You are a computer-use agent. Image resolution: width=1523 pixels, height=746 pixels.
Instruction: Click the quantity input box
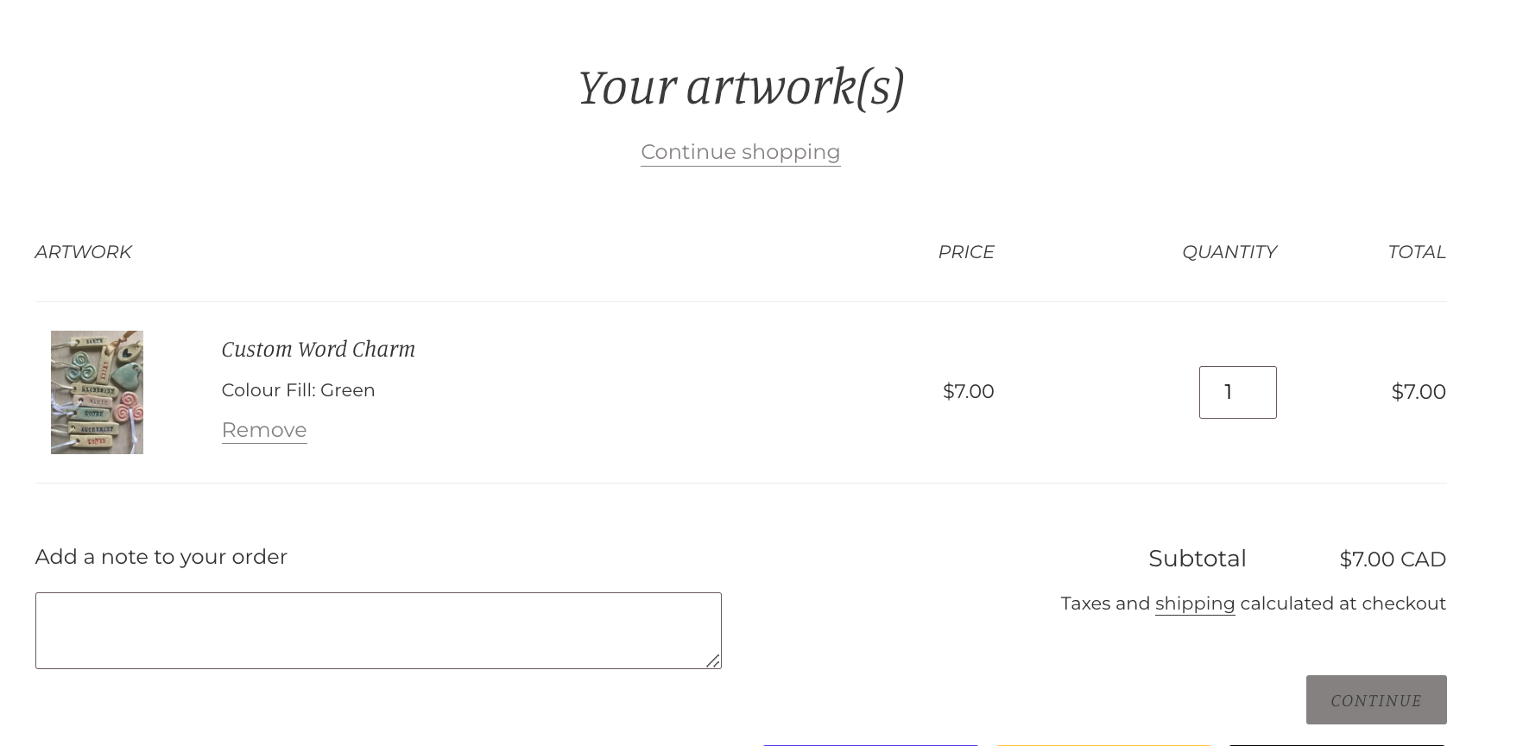pos(1237,392)
